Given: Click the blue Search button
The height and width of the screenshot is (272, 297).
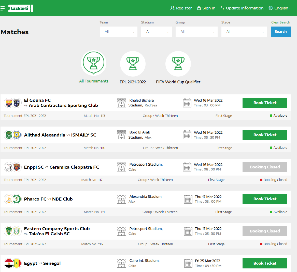Looking at the screenshot, I should [x=280, y=32].
